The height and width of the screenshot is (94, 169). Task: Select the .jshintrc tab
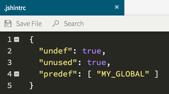pyautogui.click(x=62, y=8)
